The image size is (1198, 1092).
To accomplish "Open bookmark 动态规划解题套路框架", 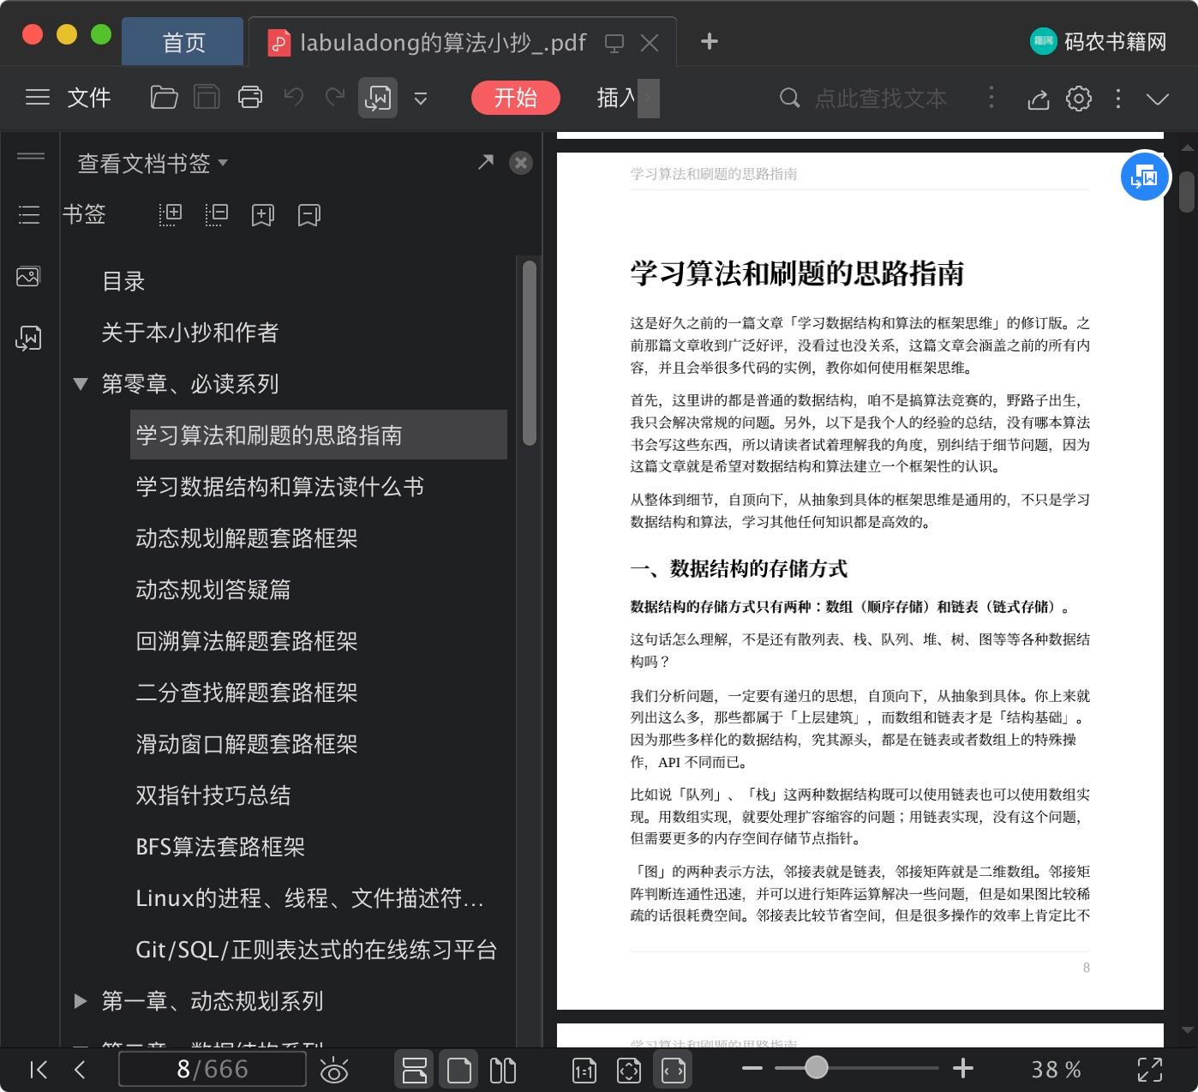I will pyautogui.click(x=247, y=538).
